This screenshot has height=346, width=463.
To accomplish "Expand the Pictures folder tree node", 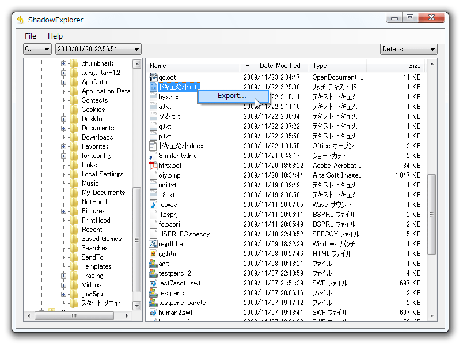I will (x=63, y=211).
